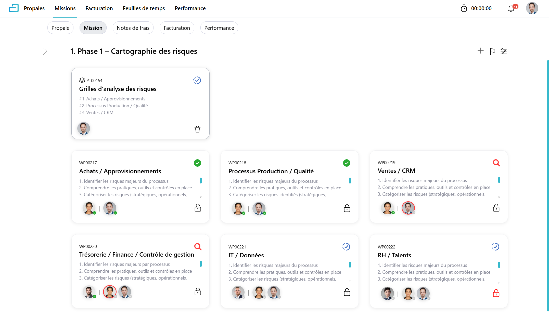Expand the IT / Données task description
This screenshot has width=549, height=317.
(350, 282)
